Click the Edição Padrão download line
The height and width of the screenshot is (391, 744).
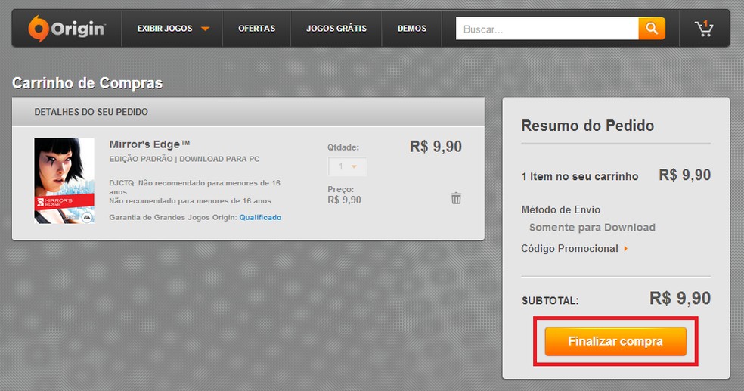pyautogui.click(x=184, y=159)
